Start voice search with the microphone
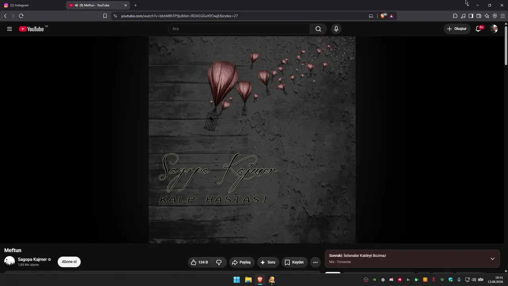 coord(336,29)
